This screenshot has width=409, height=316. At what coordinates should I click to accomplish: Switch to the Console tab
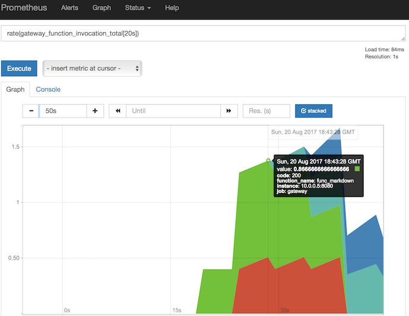tap(48, 90)
